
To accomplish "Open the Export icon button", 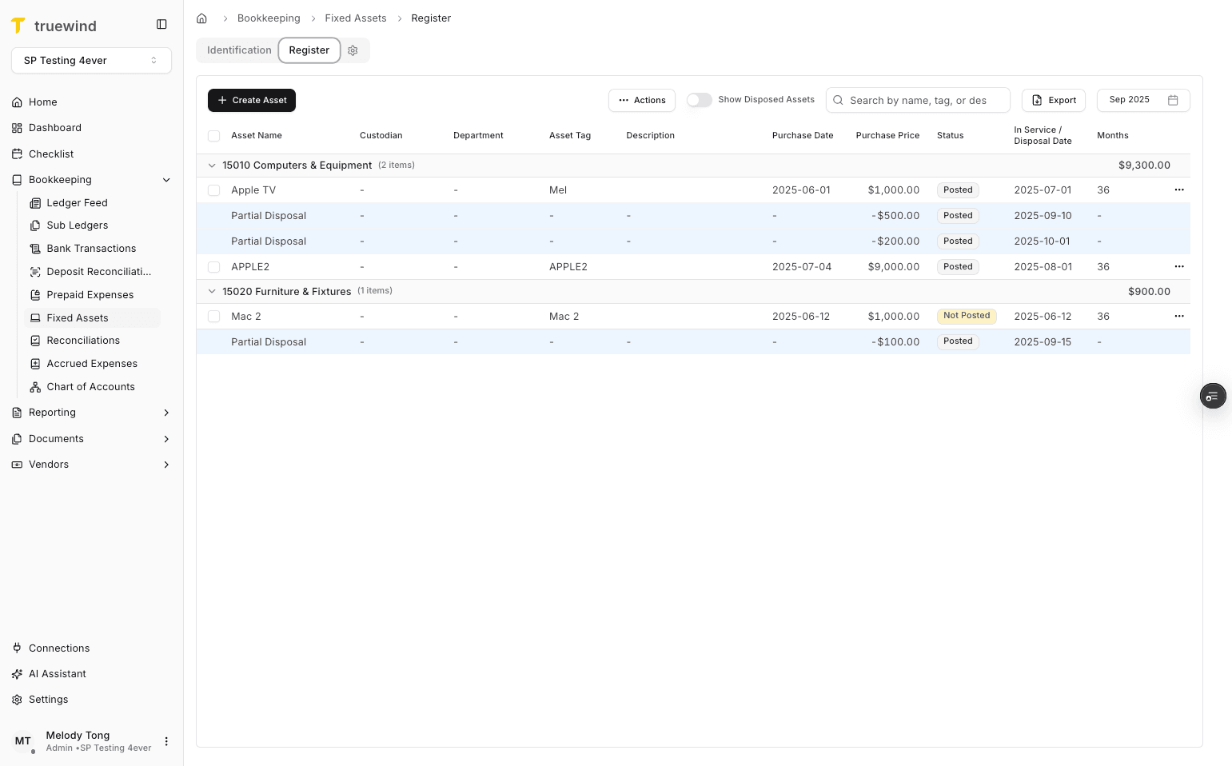I will (1037, 100).
